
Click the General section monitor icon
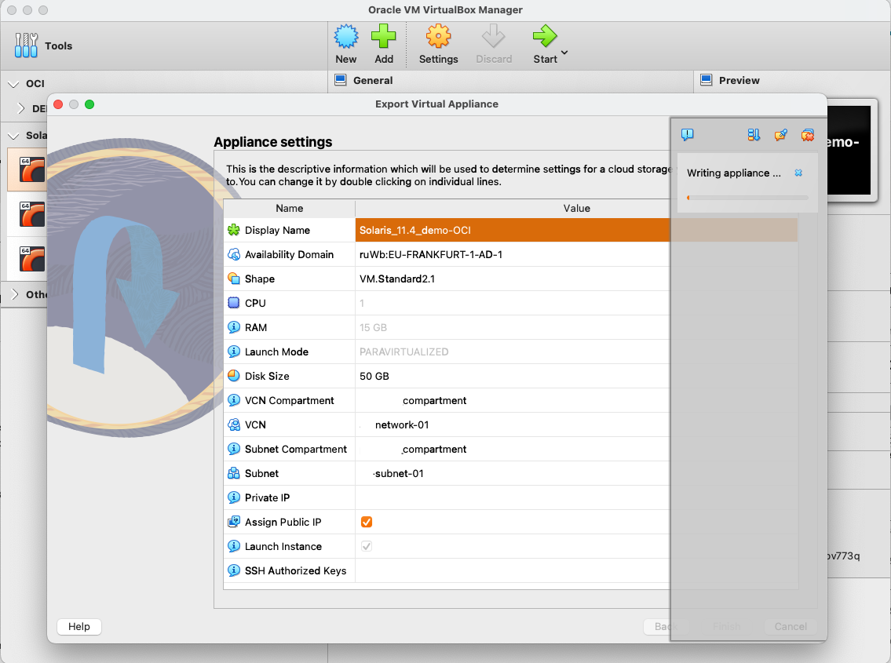click(x=341, y=80)
